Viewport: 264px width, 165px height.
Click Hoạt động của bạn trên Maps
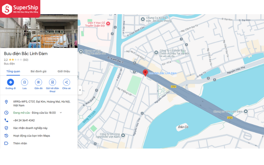point(31,136)
